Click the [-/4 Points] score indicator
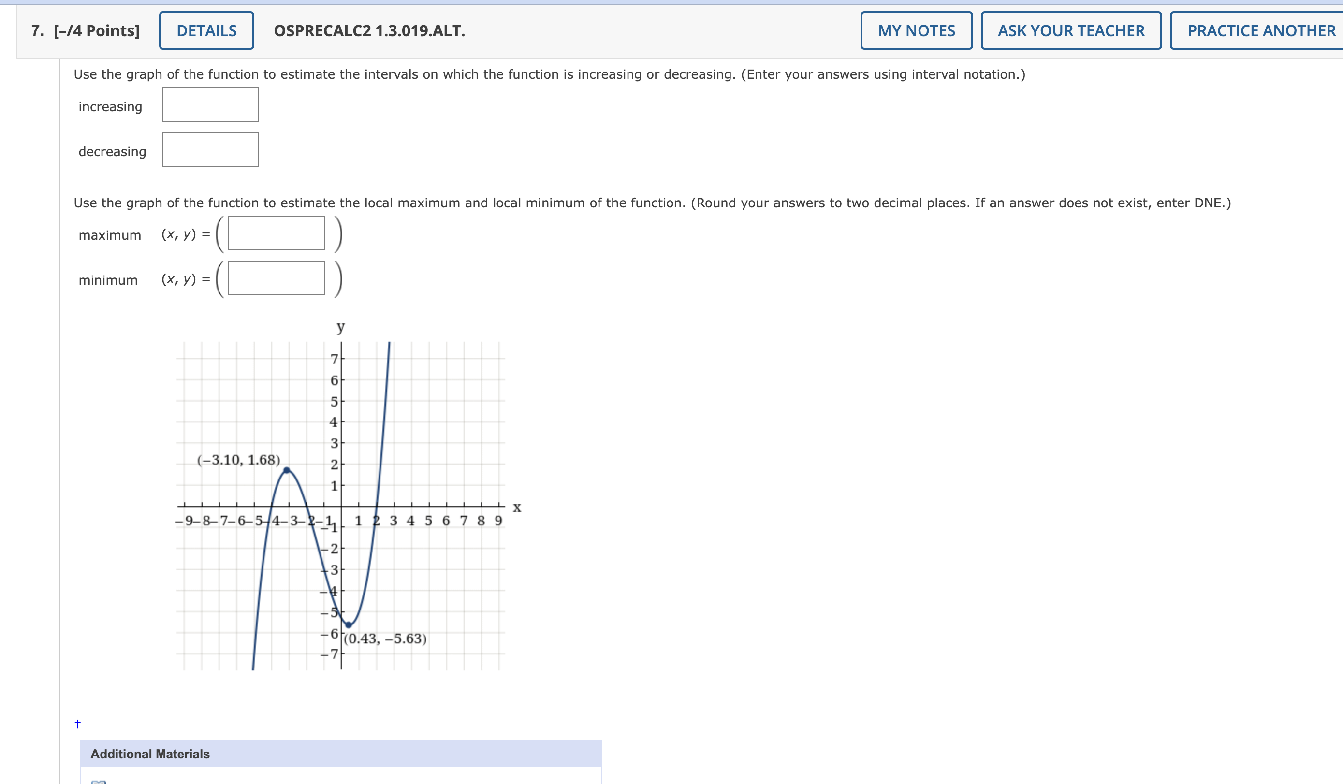The height and width of the screenshot is (784, 1343). pos(96,30)
